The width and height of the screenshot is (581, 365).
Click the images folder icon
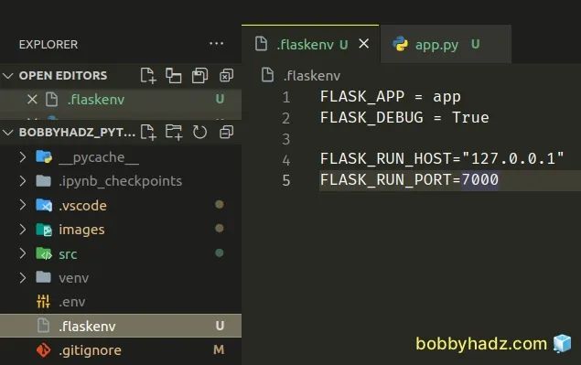(44, 230)
